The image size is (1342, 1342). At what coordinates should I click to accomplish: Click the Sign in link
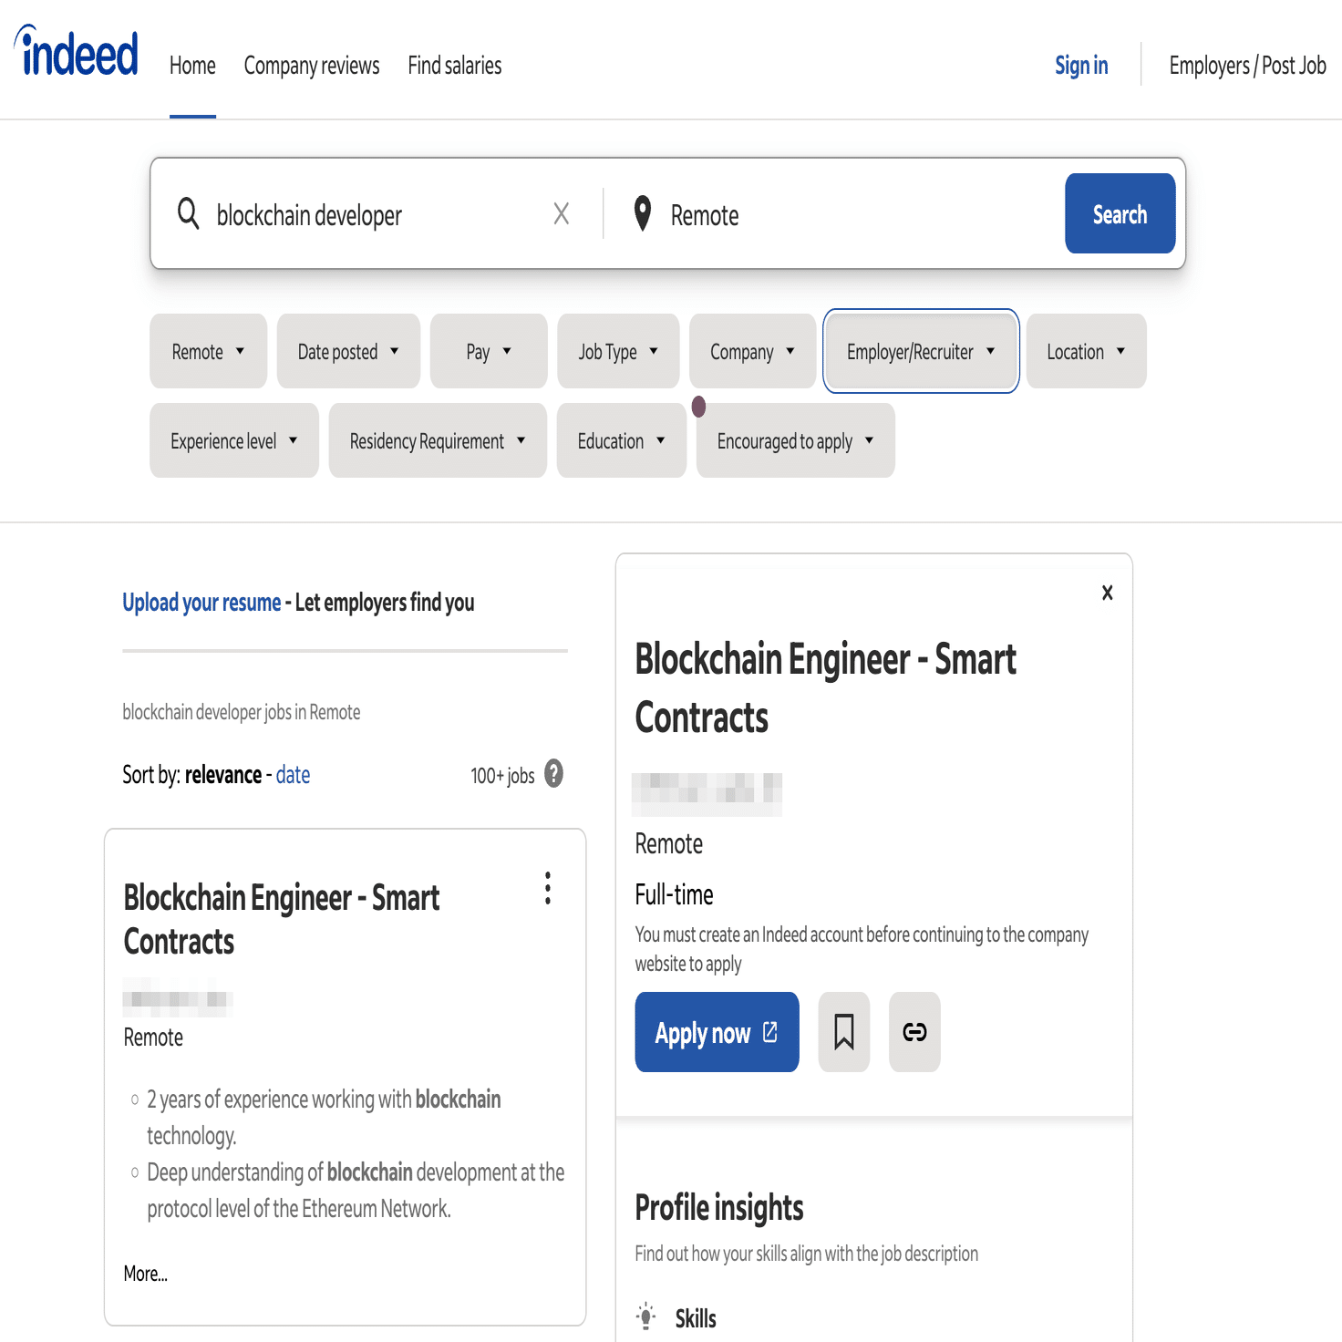pyautogui.click(x=1081, y=66)
